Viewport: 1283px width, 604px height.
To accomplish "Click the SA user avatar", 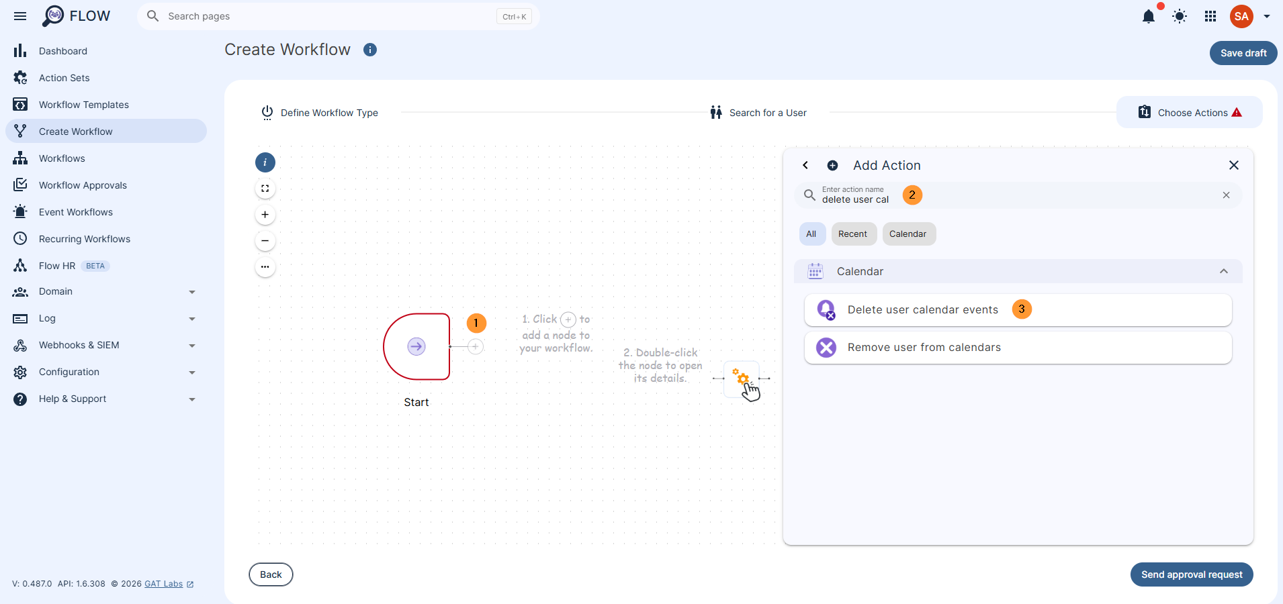I will 1241,16.
